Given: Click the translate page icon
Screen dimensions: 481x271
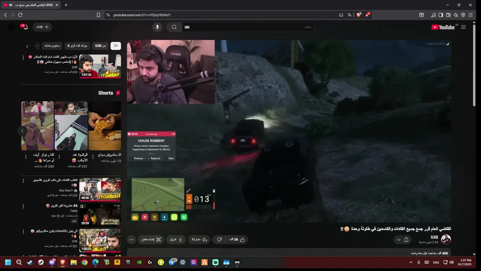Looking at the screenshot, I should click(349, 15).
